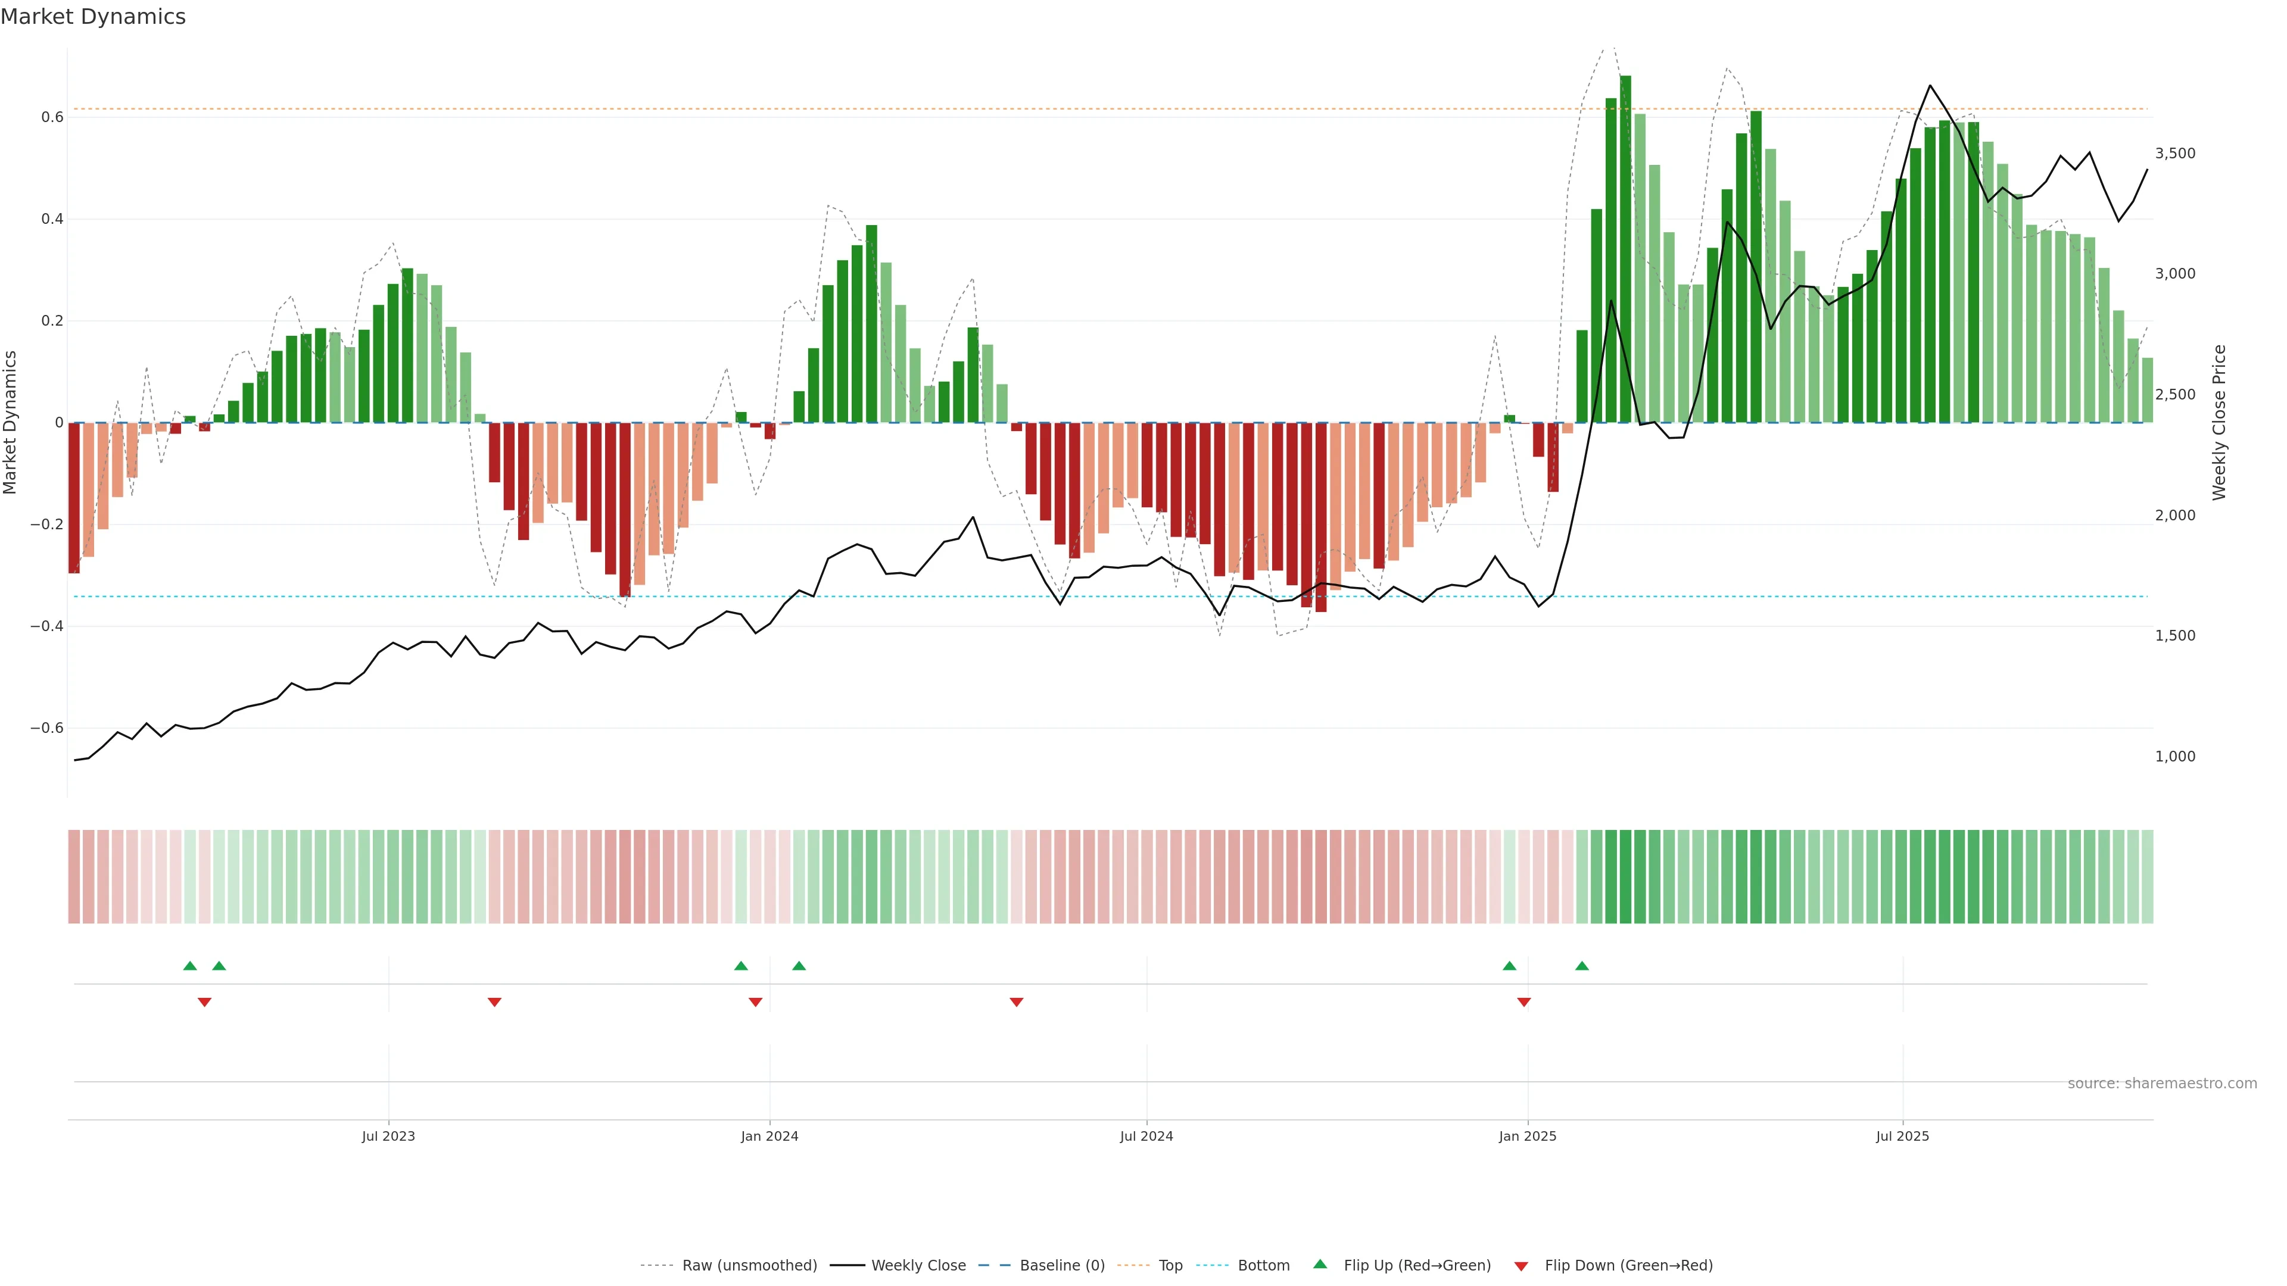2287x1286 pixels.
Task: Click the Flip Up (Red→Green) legend label
Action: point(1417,1266)
